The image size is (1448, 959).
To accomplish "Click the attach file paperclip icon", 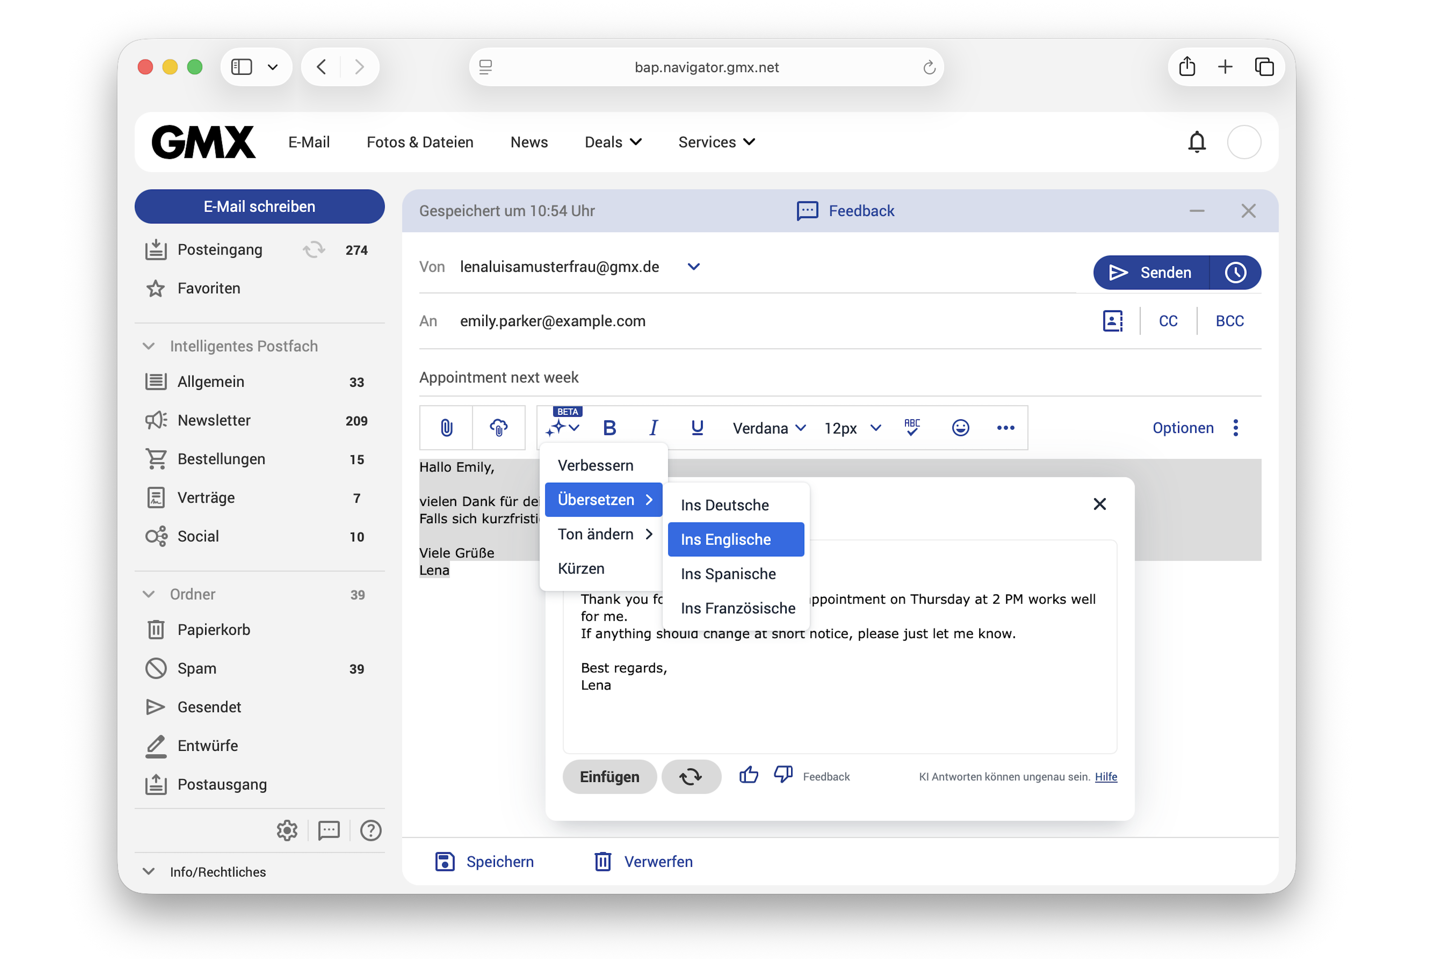I will tap(447, 428).
